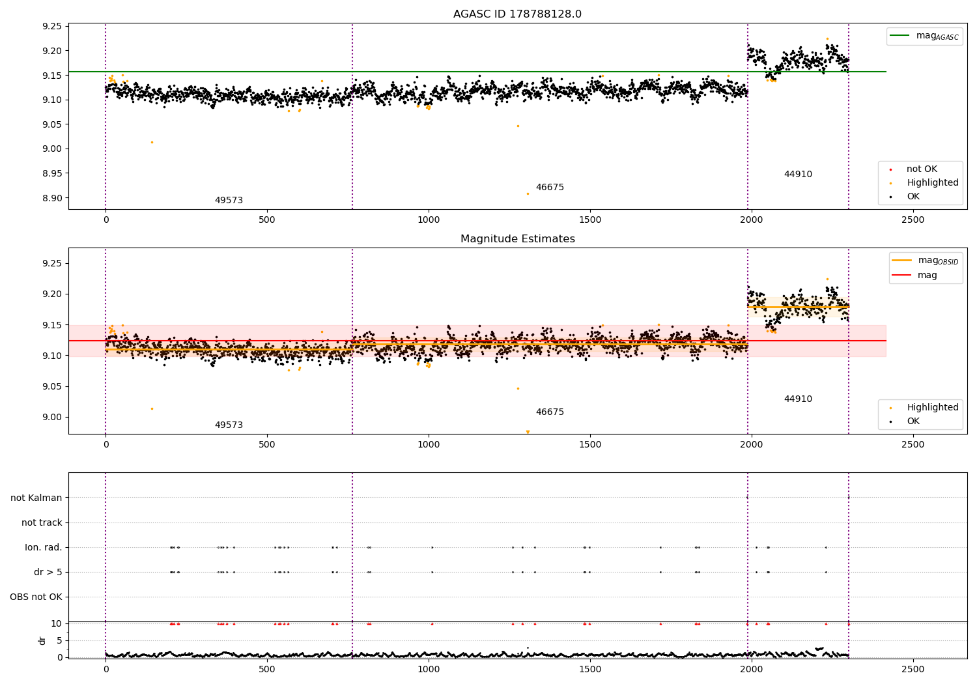Click the 9.15 y-tick in the AGASC ID plot
The width and height of the screenshot is (977, 684).
(x=52, y=76)
